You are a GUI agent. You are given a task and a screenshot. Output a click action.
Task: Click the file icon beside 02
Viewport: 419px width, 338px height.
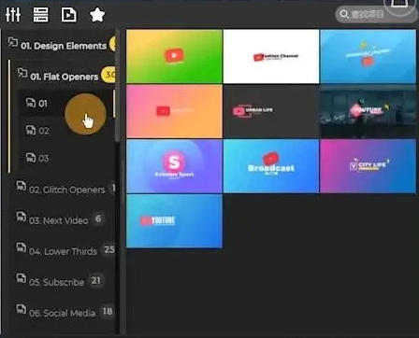point(31,130)
